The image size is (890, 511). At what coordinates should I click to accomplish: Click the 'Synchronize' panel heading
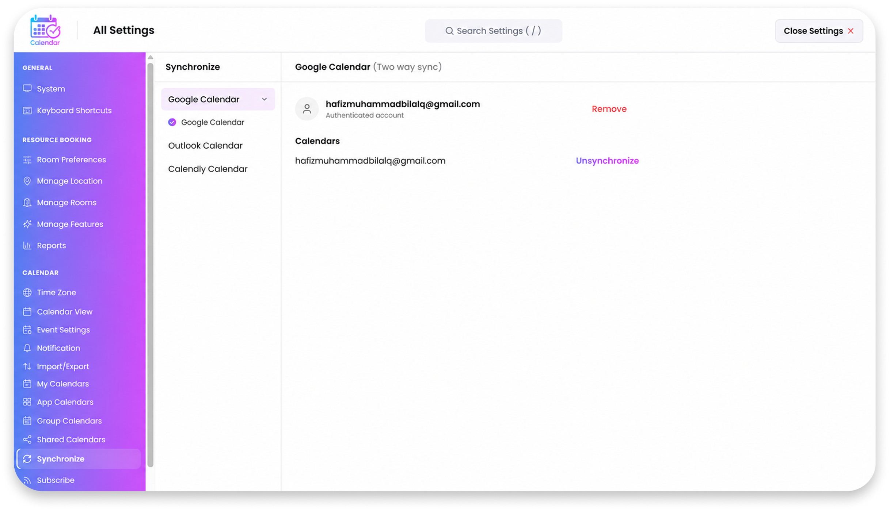click(193, 67)
